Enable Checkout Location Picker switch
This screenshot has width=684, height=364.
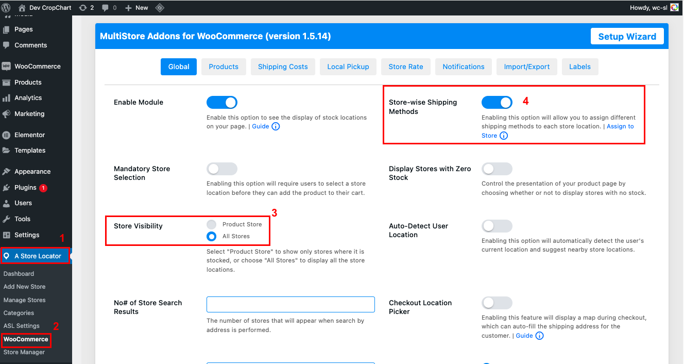point(497,303)
